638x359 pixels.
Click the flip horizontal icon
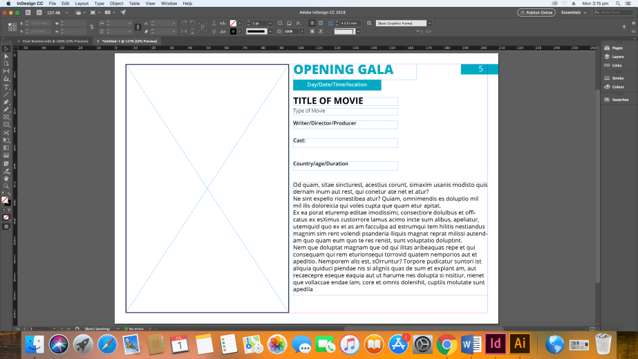click(x=184, y=31)
